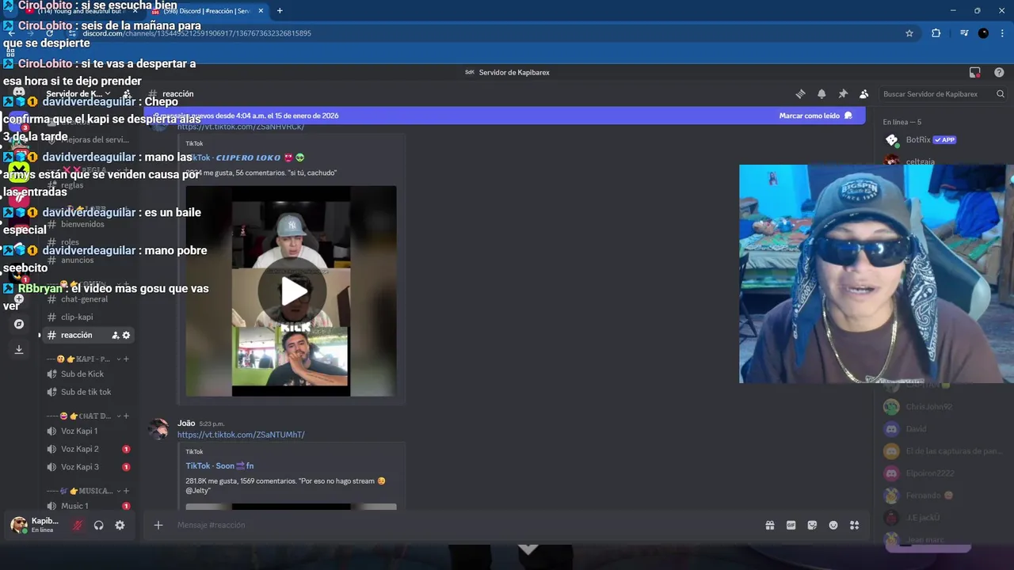Open link vt.tiktok.com/ZSaNTUMhT/
Screen dimensions: 1014x570
coord(241,435)
